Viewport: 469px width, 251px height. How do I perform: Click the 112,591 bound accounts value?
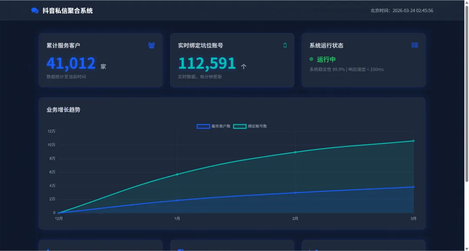(207, 63)
